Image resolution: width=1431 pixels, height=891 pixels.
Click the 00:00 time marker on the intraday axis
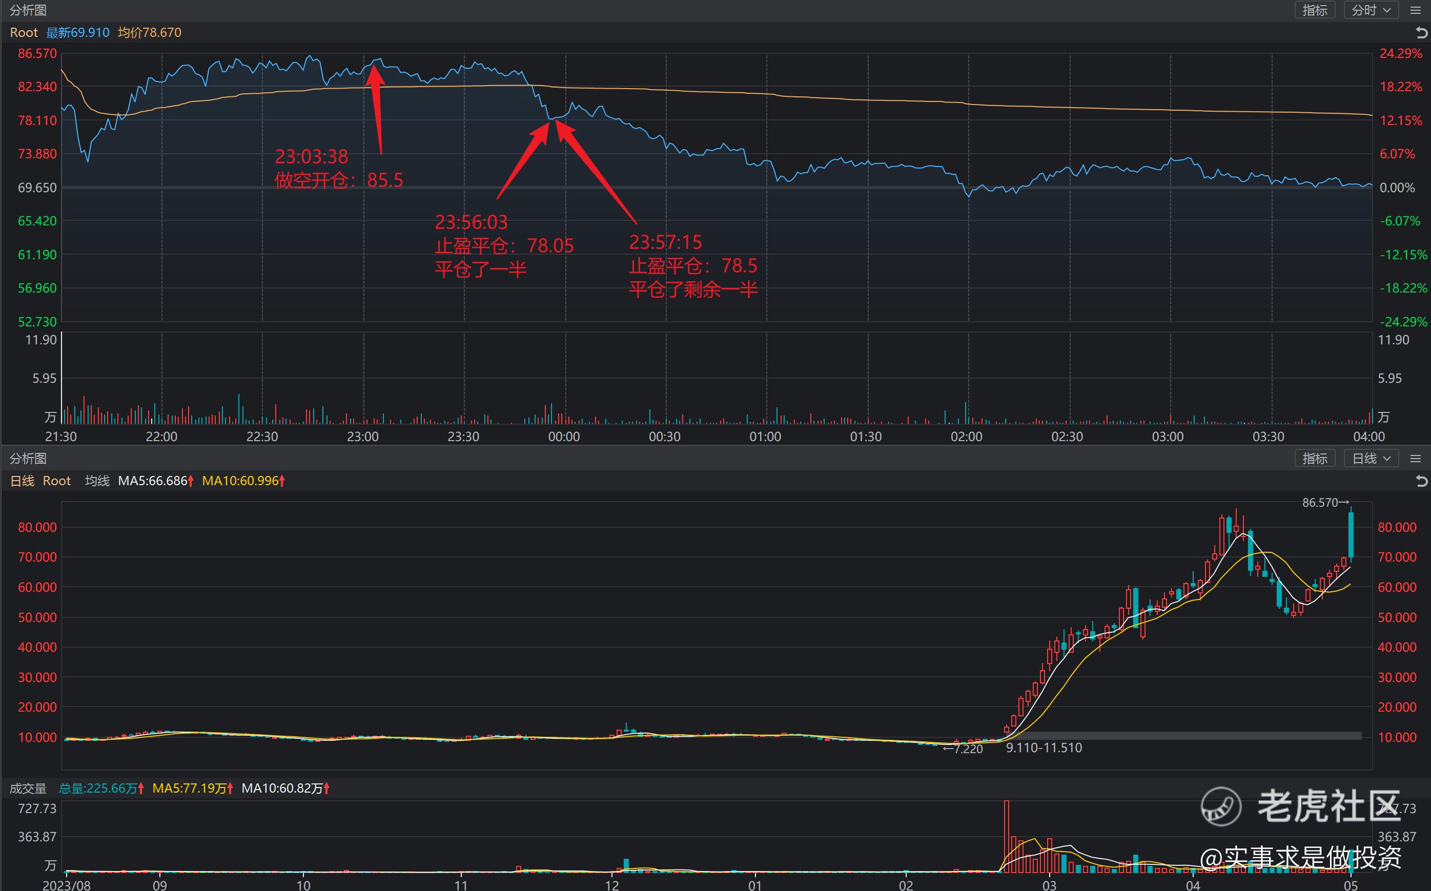pyautogui.click(x=564, y=437)
